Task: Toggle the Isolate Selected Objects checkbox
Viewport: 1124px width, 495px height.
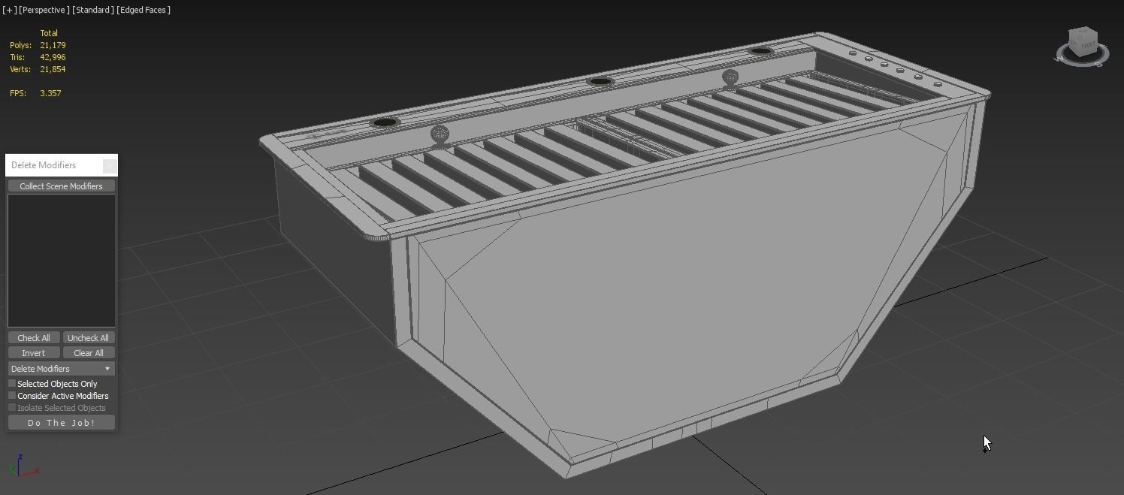Action: pos(12,408)
